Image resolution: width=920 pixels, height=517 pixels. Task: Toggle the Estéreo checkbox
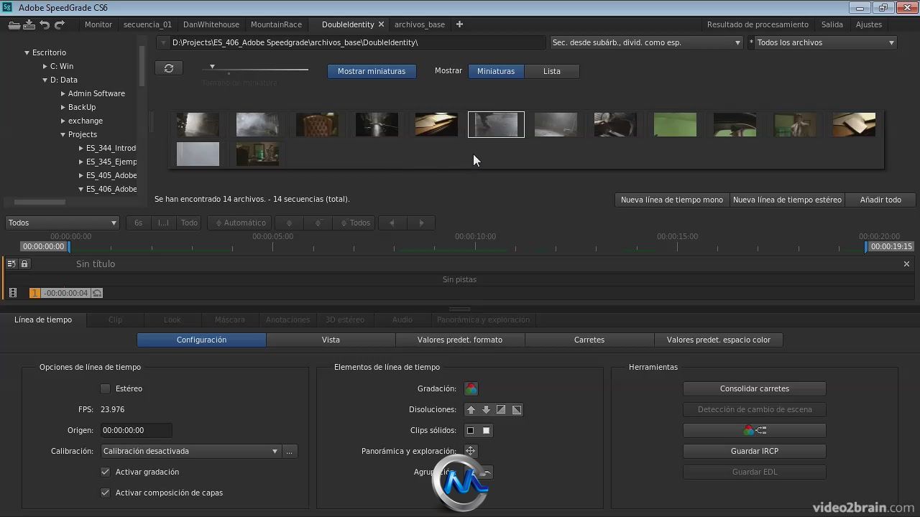coord(106,388)
